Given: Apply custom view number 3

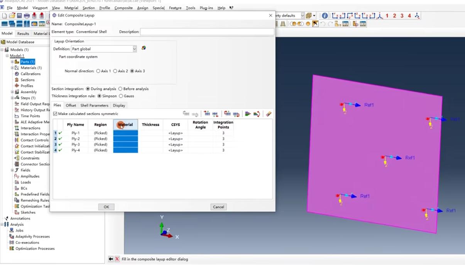Looking at the screenshot, I should [402, 16].
